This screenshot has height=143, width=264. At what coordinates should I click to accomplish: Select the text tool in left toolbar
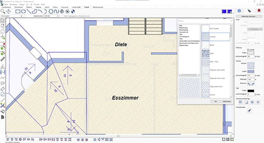tap(3, 66)
